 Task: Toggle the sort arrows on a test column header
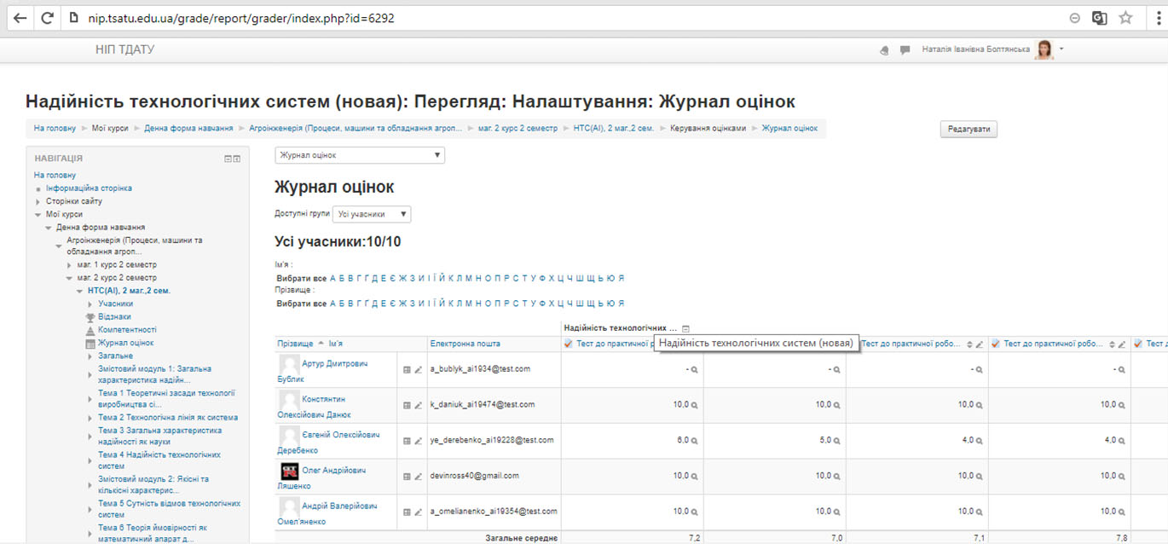point(969,344)
